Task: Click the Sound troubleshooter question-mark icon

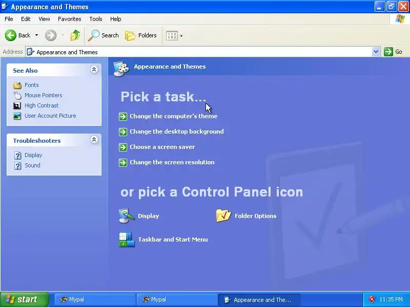Action: tap(17, 166)
